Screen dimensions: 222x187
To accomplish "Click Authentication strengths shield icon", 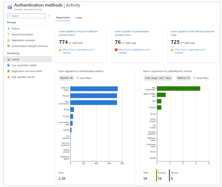I will [x=9, y=46].
